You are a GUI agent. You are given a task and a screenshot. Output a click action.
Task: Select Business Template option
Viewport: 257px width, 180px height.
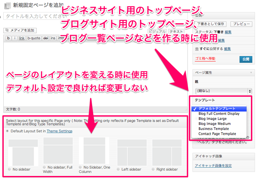coord(219,129)
